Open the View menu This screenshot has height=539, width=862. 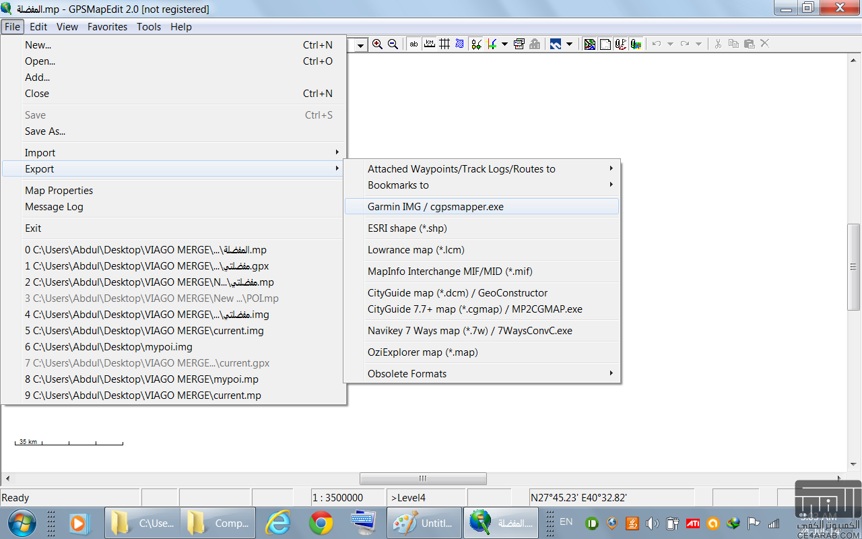click(67, 27)
